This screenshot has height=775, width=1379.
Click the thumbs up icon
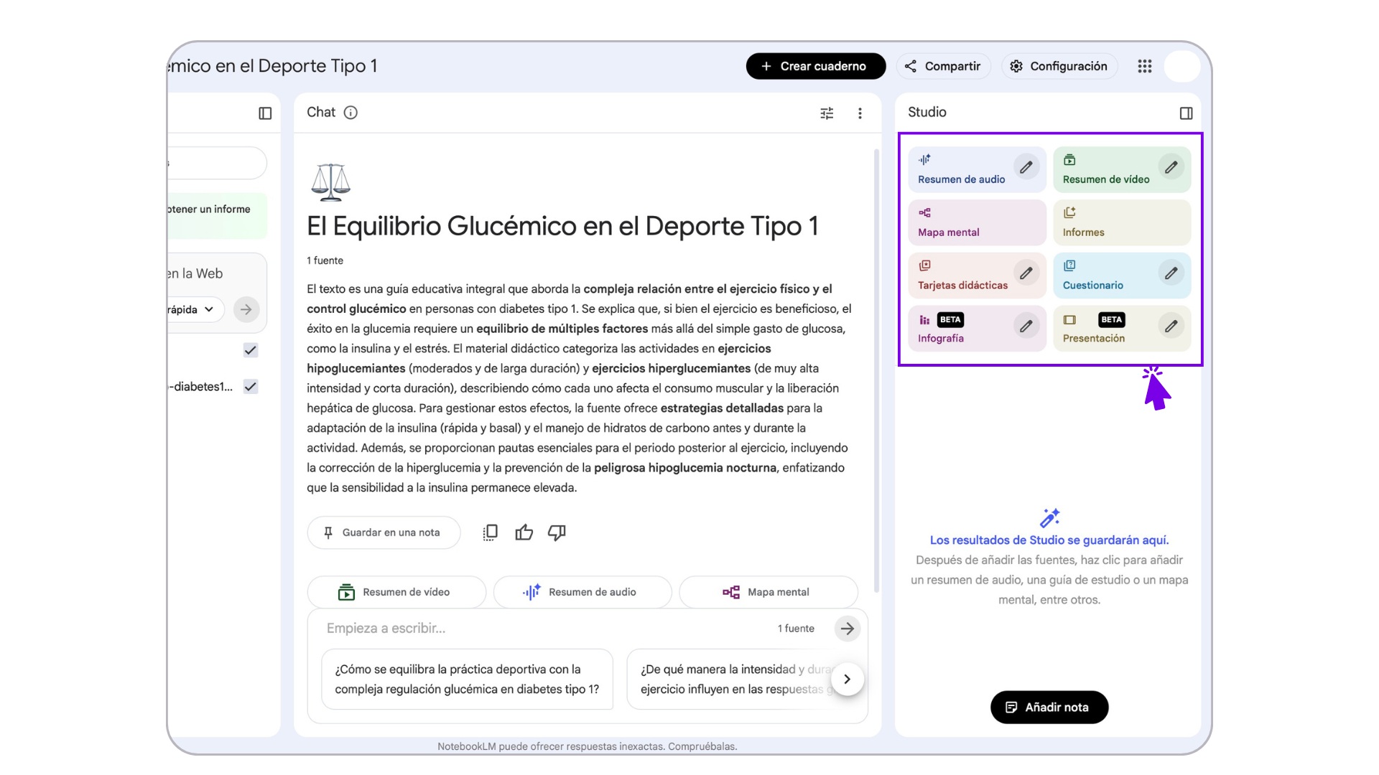tap(524, 532)
